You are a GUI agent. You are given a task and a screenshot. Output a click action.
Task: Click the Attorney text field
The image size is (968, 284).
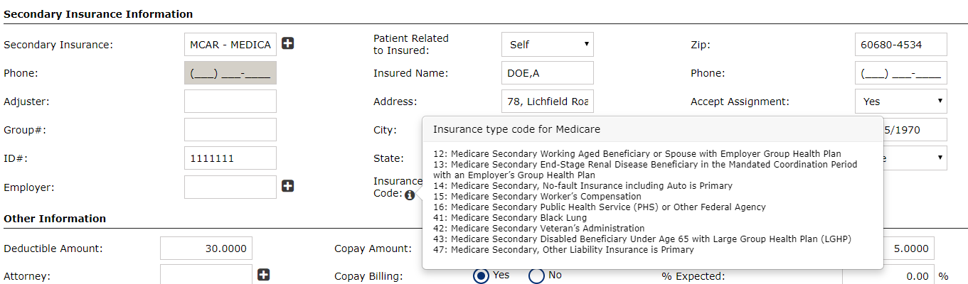click(206, 275)
